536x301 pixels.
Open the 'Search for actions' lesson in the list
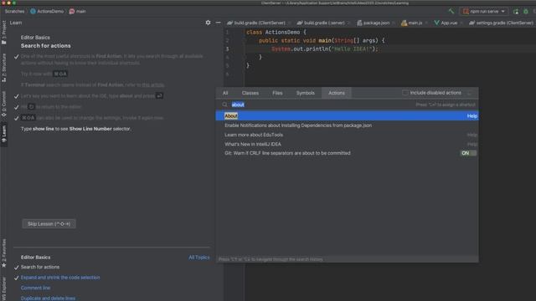tap(40, 267)
